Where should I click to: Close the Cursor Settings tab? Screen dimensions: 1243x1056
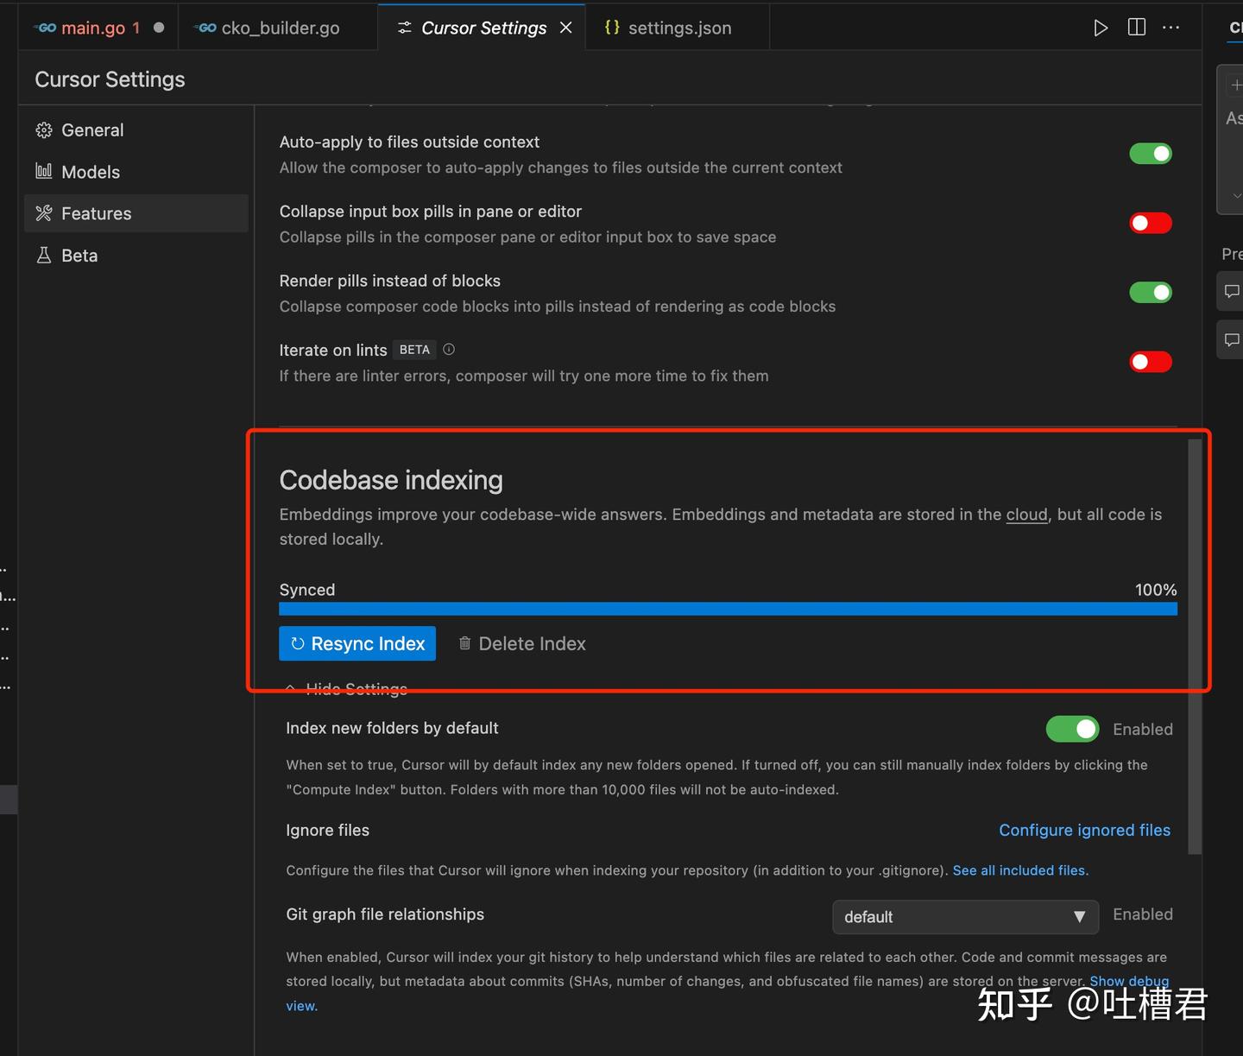[566, 28]
